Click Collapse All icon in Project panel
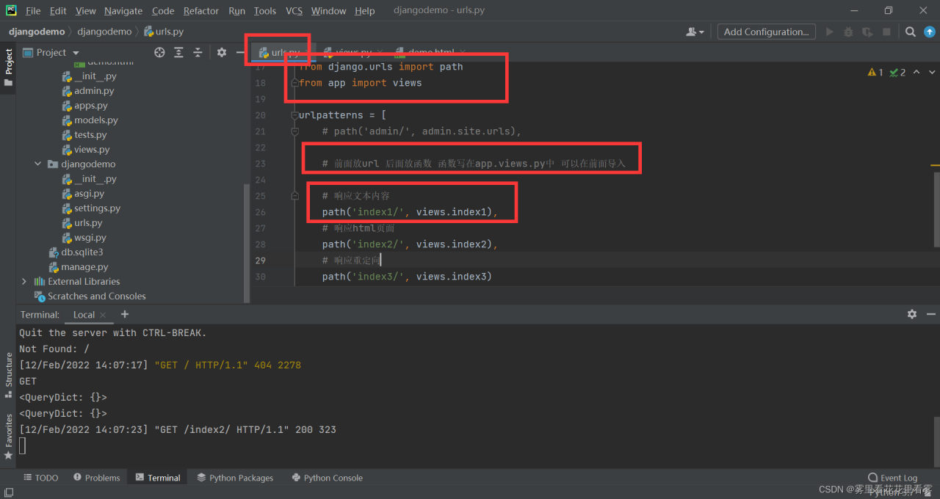The height and width of the screenshot is (499, 940). click(198, 52)
